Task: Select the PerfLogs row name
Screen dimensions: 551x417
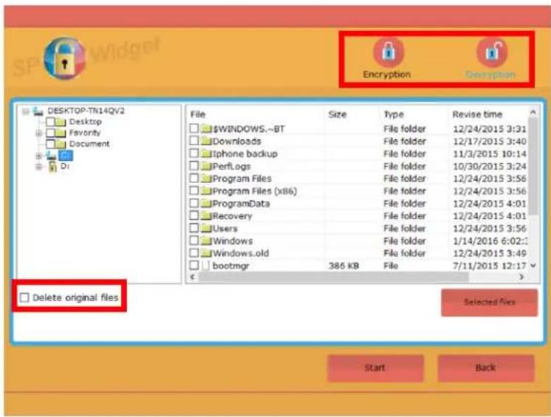Action: tap(232, 166)
